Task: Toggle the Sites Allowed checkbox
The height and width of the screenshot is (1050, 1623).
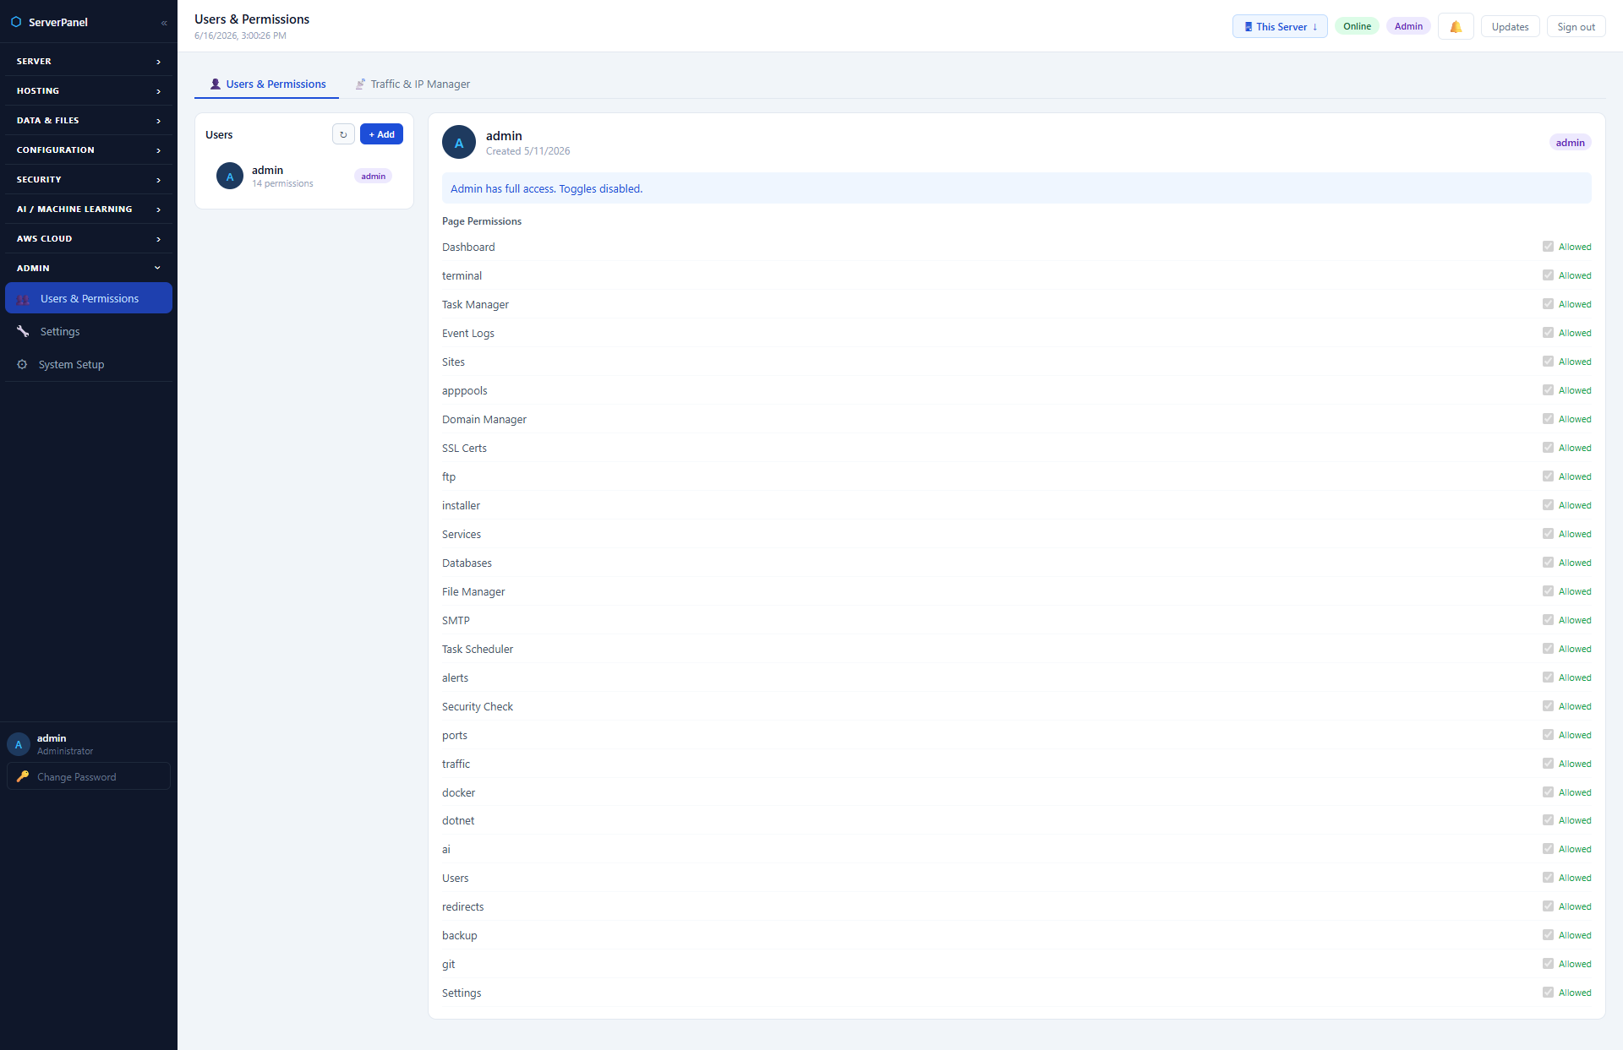Action: pos(1548,362)
